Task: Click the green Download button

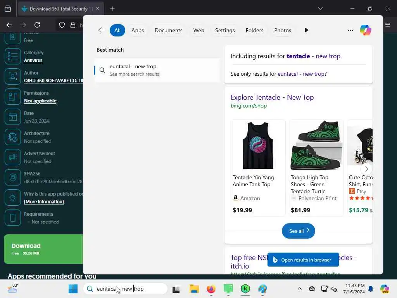Action: coord(43,249)
